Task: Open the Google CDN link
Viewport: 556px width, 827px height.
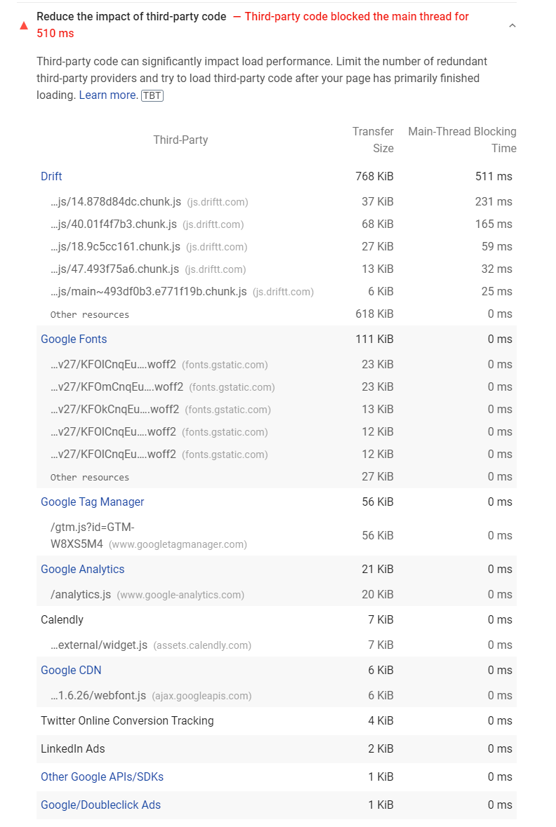Action: 71,671
